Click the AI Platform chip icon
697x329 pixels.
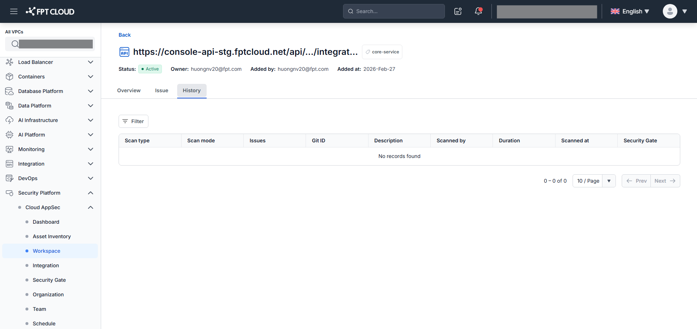(x=9, y=135)
